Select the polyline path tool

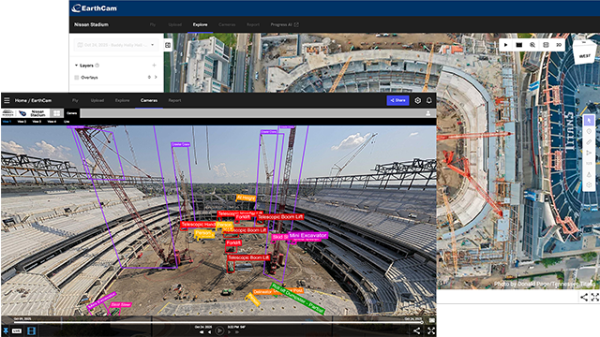tap(589, 153)
